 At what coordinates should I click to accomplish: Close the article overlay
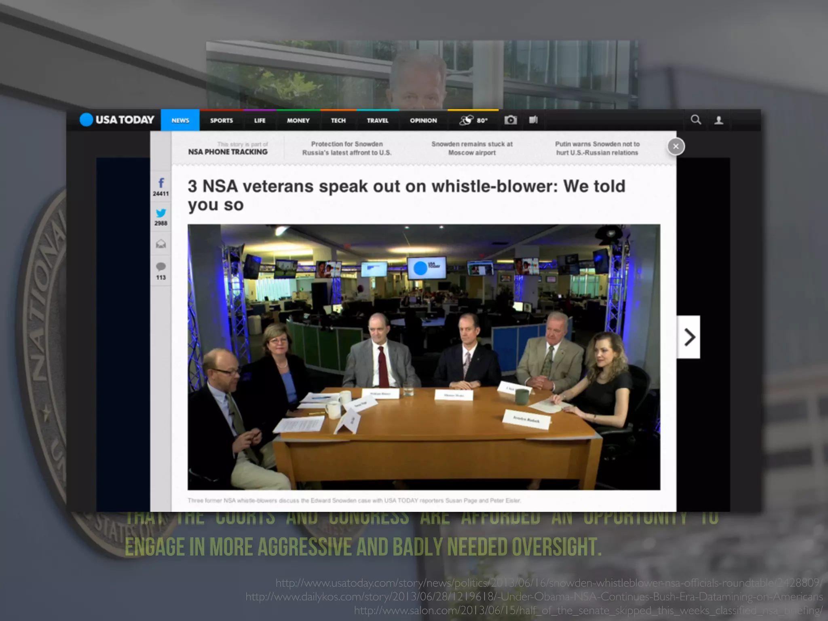676,146
